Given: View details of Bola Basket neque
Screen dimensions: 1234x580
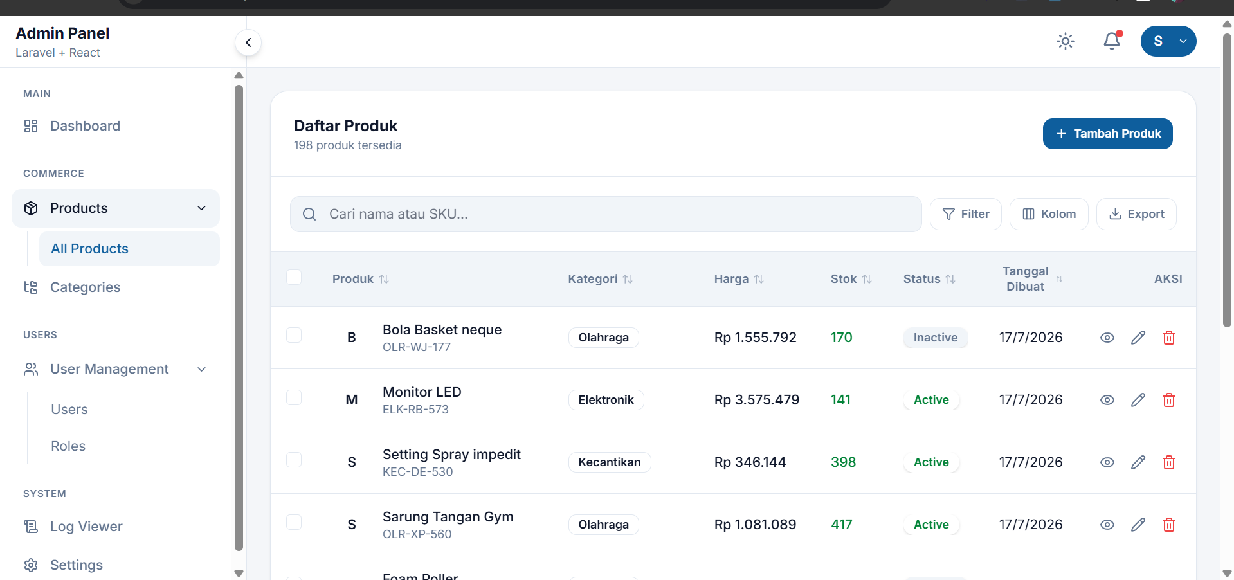Looking at the screenshot, I should click(x=1107, y=338).
